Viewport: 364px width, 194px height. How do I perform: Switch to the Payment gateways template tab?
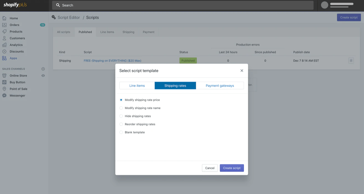[220, 85]
